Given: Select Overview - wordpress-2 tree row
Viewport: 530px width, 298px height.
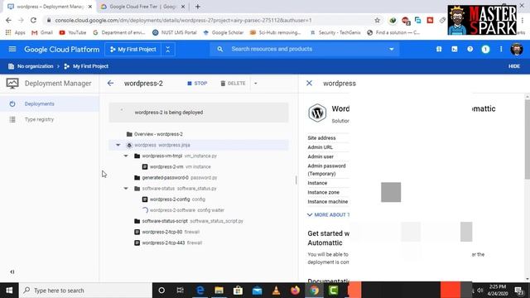Looking at the screenshot, I should [x=199, y=134].
